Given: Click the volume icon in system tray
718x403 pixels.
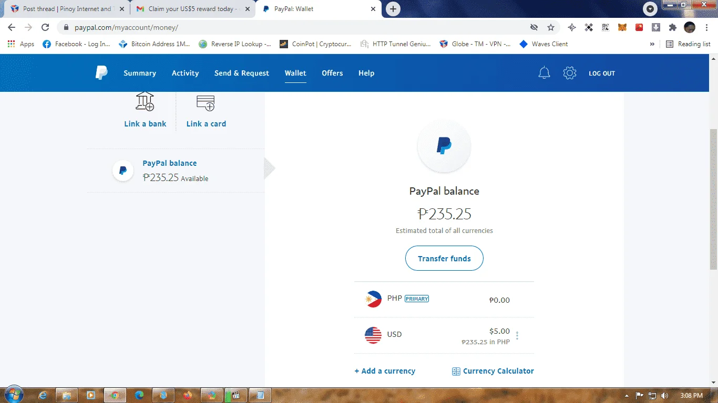Looking at the screenshot, I should tap(665, 395).
